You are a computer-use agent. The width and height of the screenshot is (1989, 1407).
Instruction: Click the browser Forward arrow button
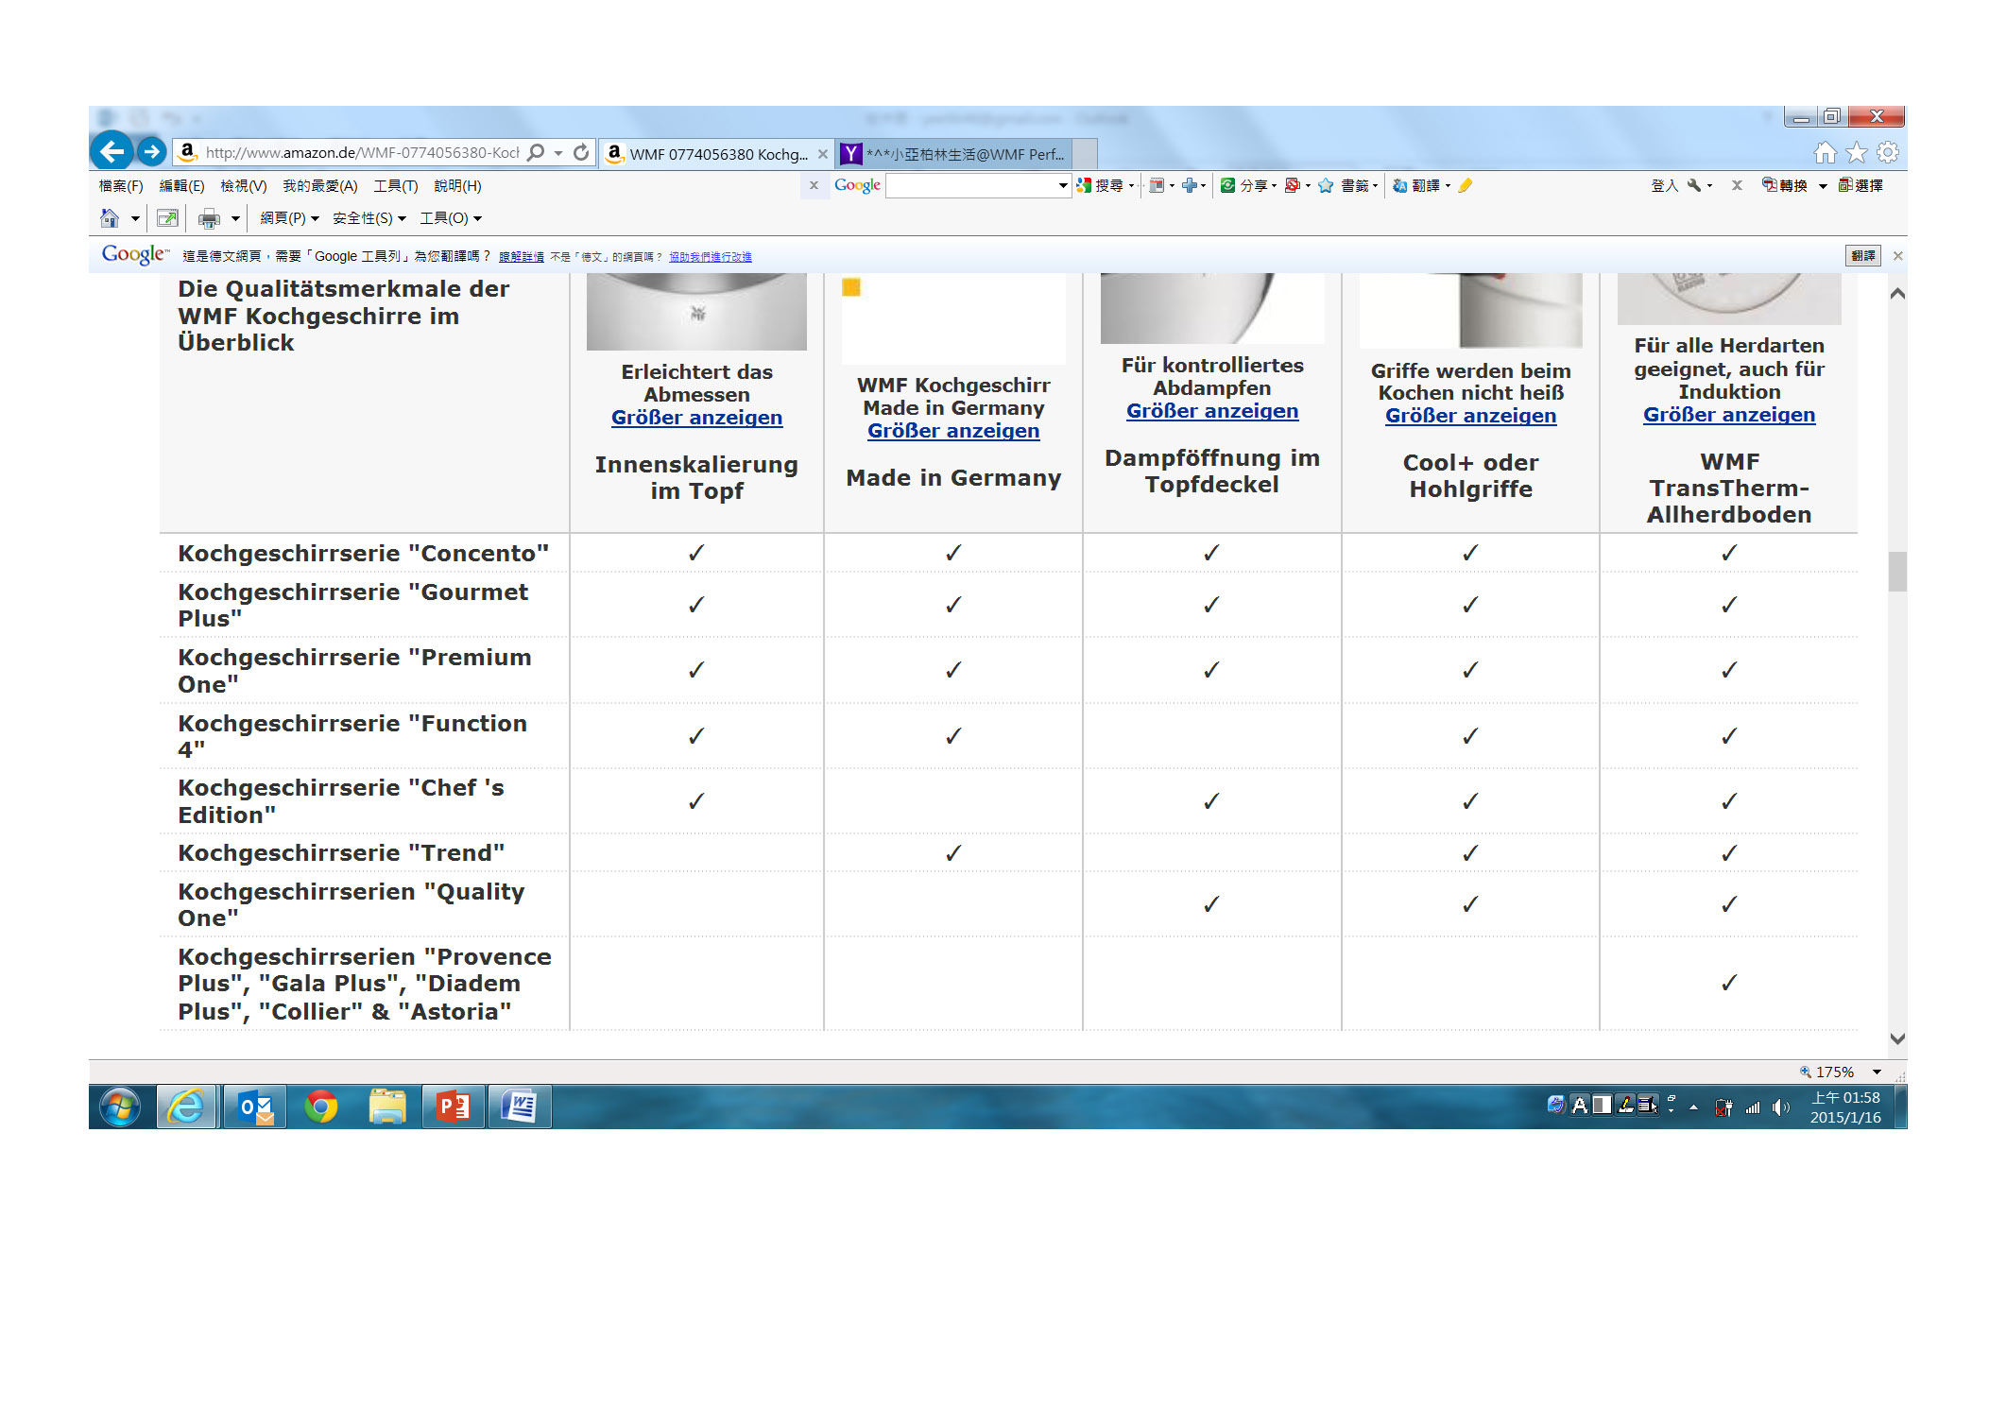click(151, 151)
